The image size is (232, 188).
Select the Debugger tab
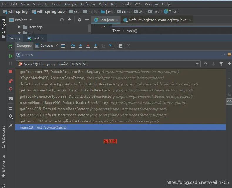[x=24, y=46]
